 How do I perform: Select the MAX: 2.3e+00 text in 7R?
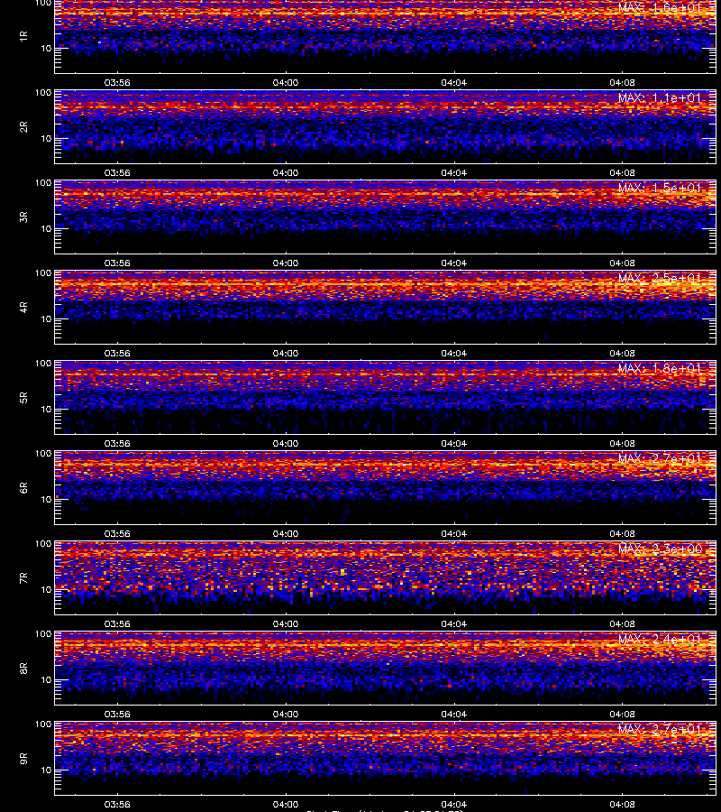[660, 549]
